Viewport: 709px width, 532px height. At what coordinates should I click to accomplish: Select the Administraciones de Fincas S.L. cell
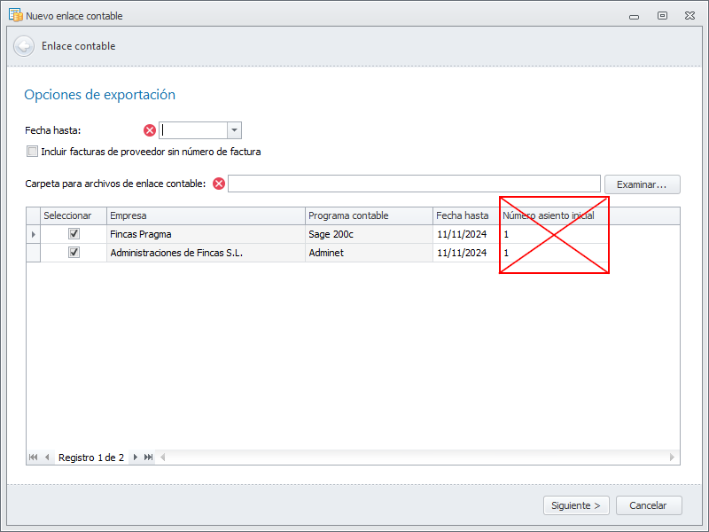[206, 253]
